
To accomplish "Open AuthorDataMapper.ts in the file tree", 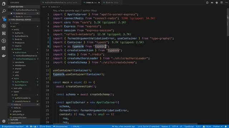I will [24, 59].
